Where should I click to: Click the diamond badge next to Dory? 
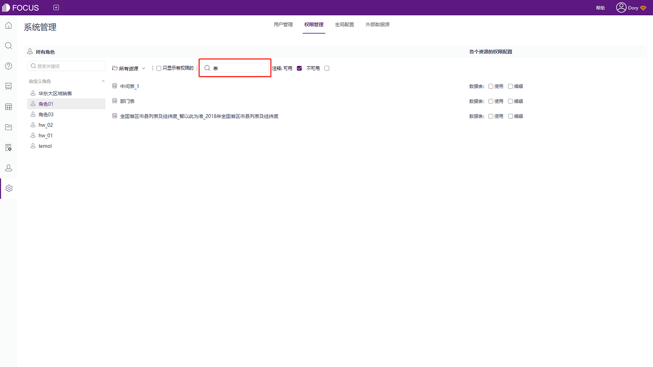[643, 8]
